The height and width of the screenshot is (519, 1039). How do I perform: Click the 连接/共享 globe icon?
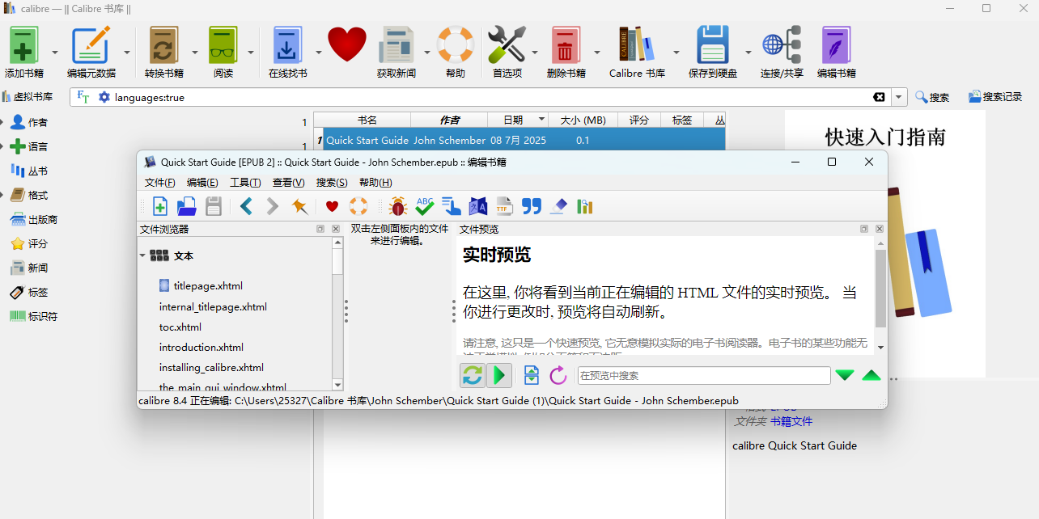point(782,44)
